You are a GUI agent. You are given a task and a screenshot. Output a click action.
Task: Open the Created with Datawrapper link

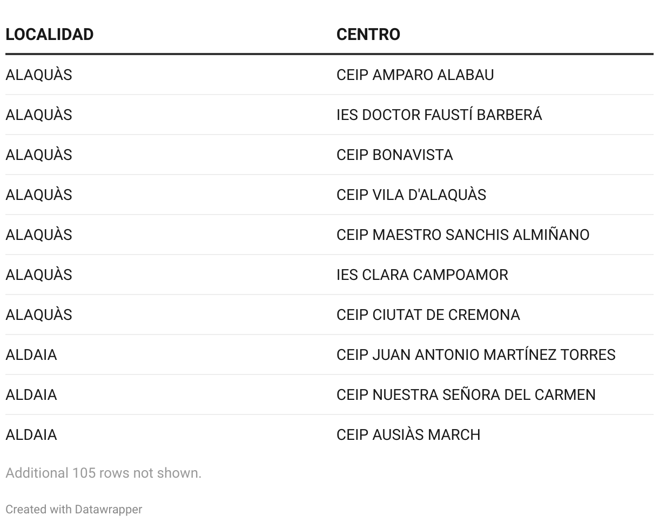74,509
